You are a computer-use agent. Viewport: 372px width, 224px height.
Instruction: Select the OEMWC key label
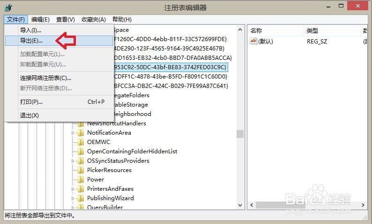point(99,142)
